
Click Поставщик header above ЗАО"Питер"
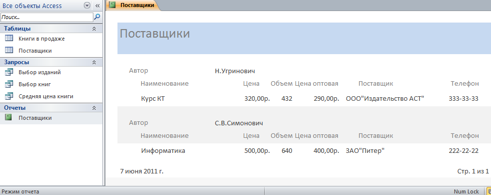(376, 136)
